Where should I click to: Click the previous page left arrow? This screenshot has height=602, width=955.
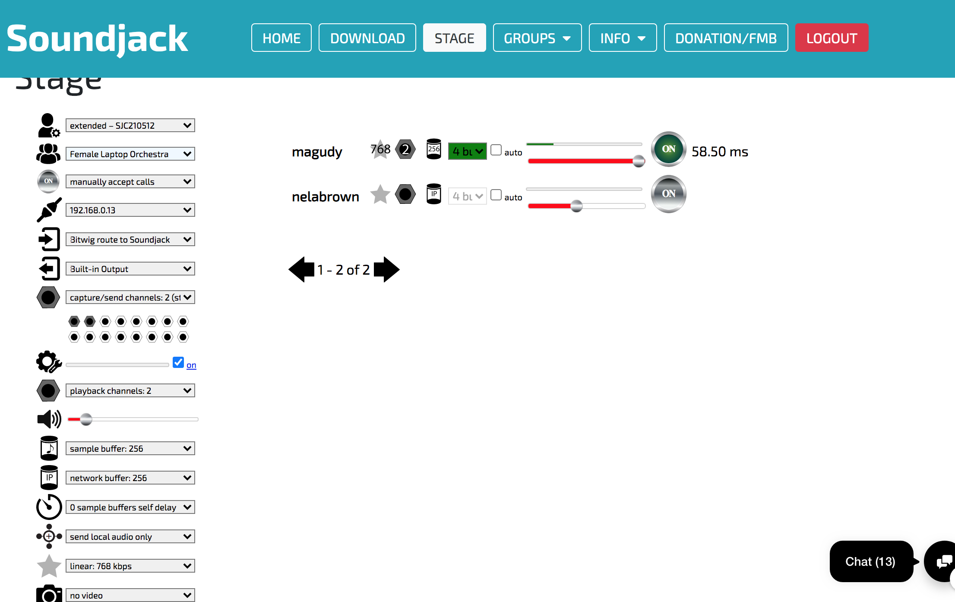coord(302,269)
